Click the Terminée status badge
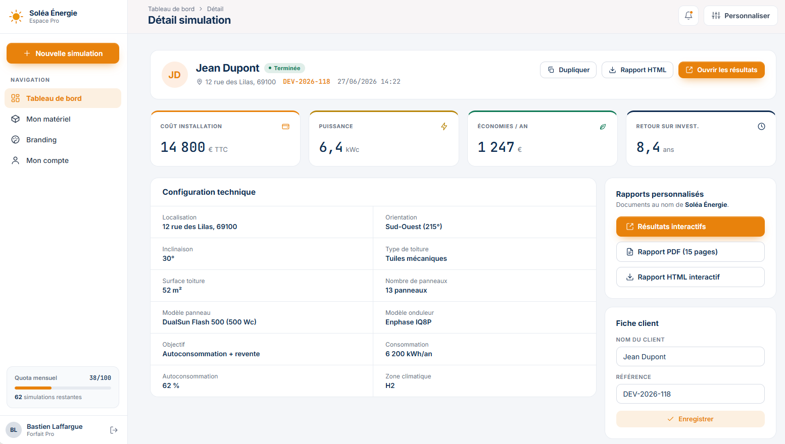This screenshot has height=444, width=785. (284, 68)
